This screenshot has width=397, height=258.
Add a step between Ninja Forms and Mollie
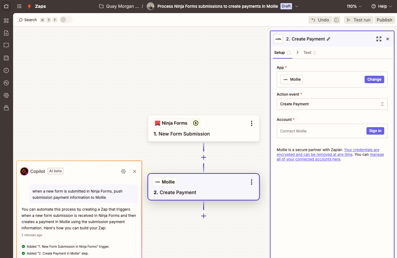(x=203, y=157)
